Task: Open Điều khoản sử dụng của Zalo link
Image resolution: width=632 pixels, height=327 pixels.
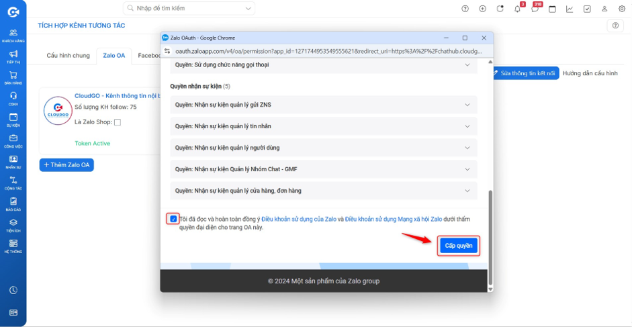Action: [299, 220]
